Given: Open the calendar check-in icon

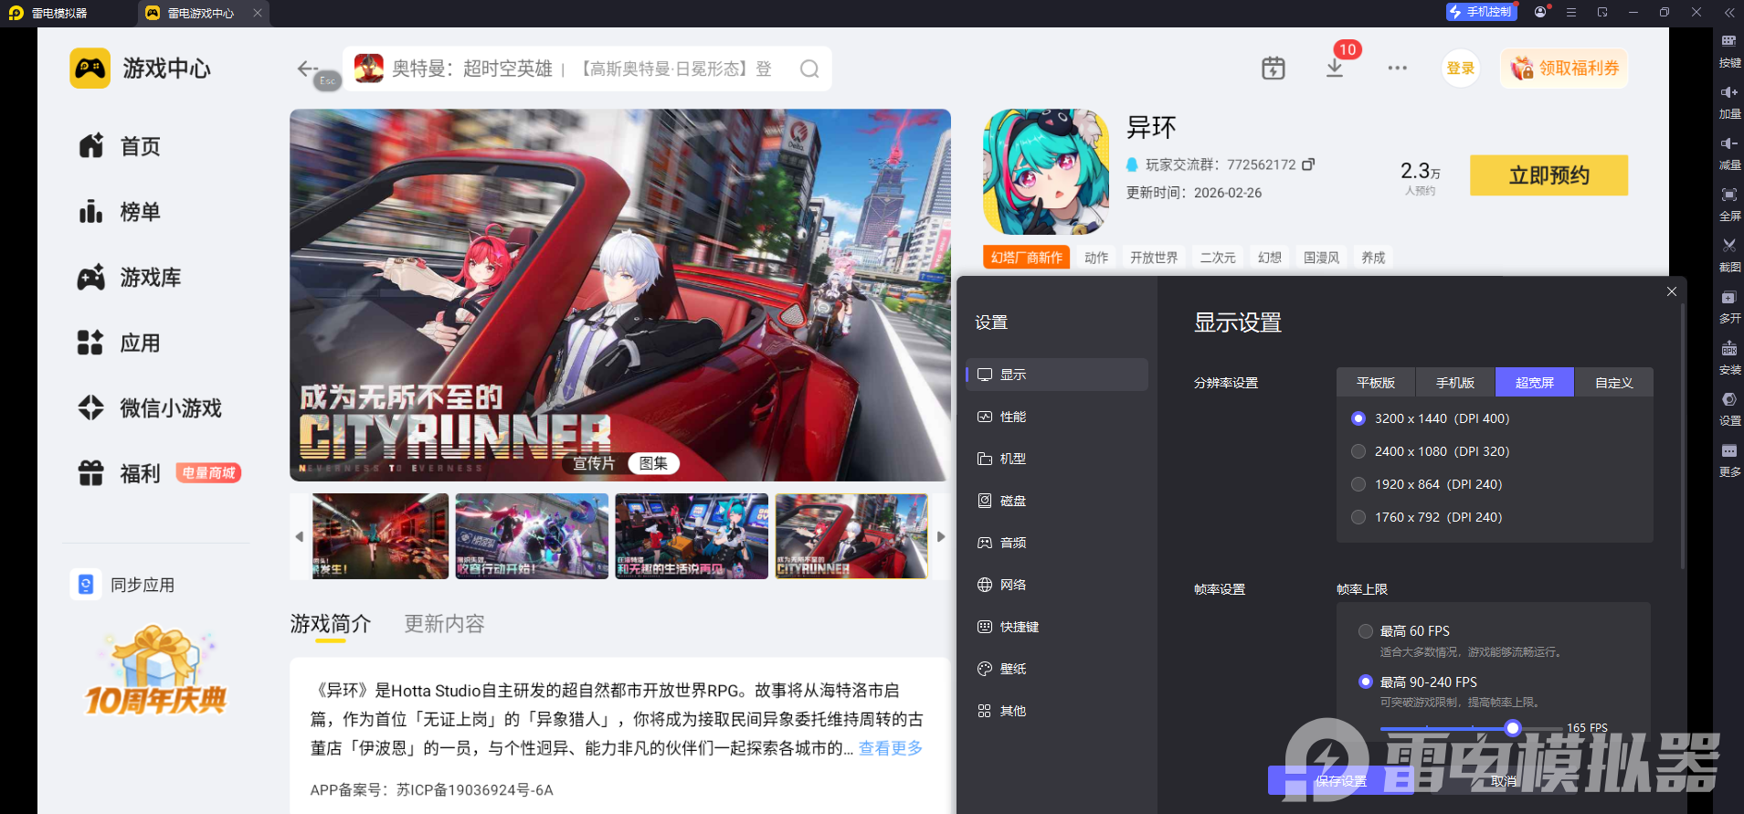Looking at the screenshot, I should pos(1273,69).
